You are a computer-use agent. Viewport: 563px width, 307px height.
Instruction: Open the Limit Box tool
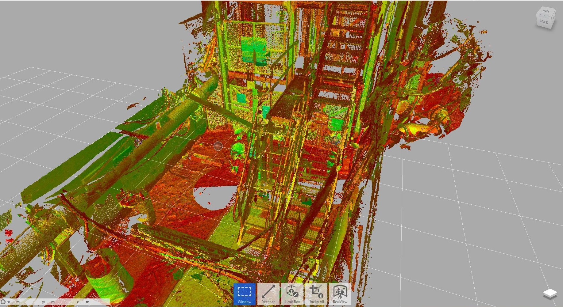[292, 294]
